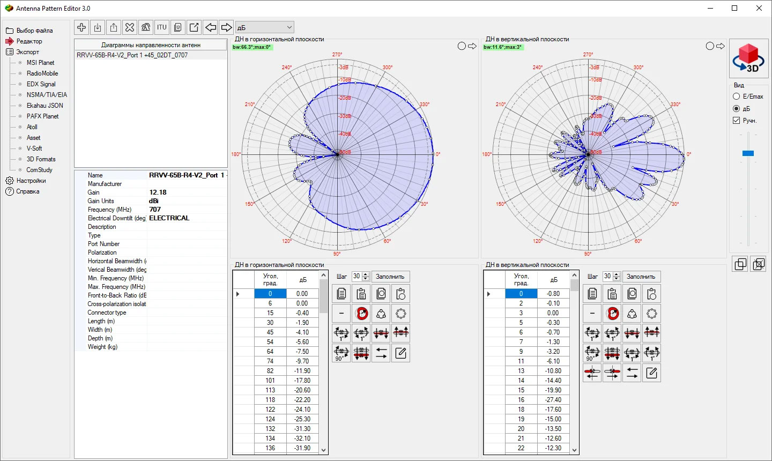Screen dimensions: 772x461
Task: Click the ITU toolbar button
Action: point(162,27)
